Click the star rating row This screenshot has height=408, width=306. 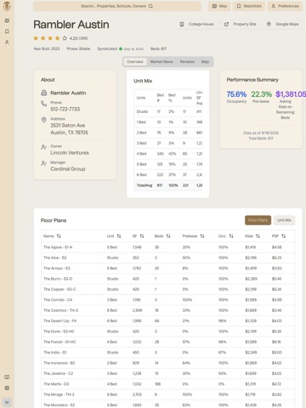[x=50, y=38]
